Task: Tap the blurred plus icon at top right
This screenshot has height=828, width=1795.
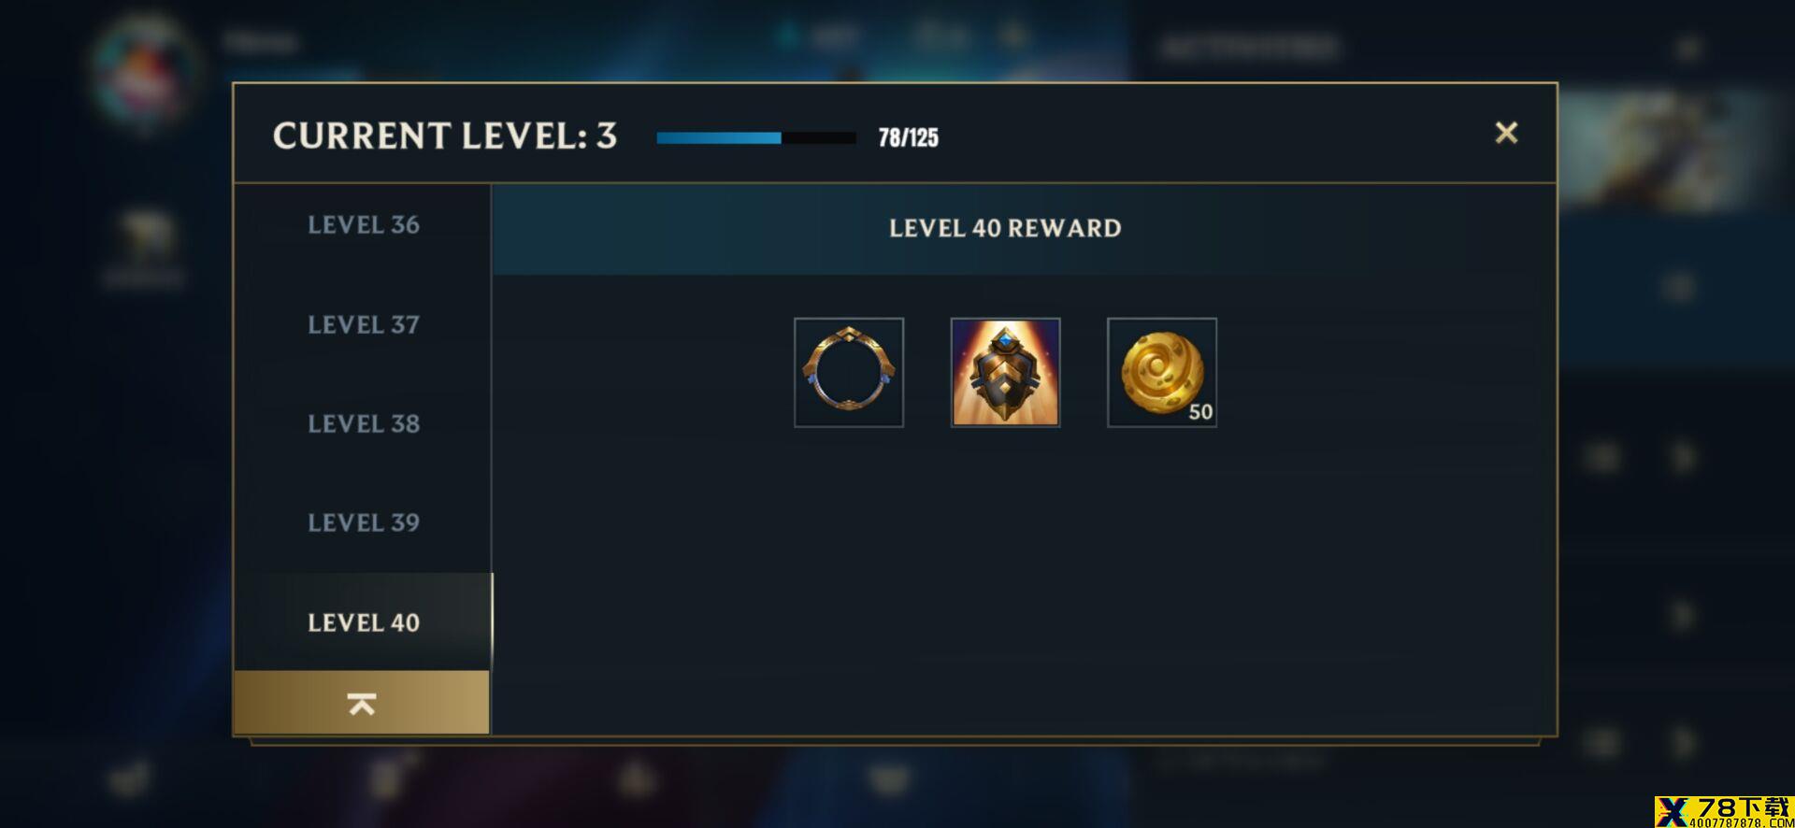Action: tap(1687, 47)
